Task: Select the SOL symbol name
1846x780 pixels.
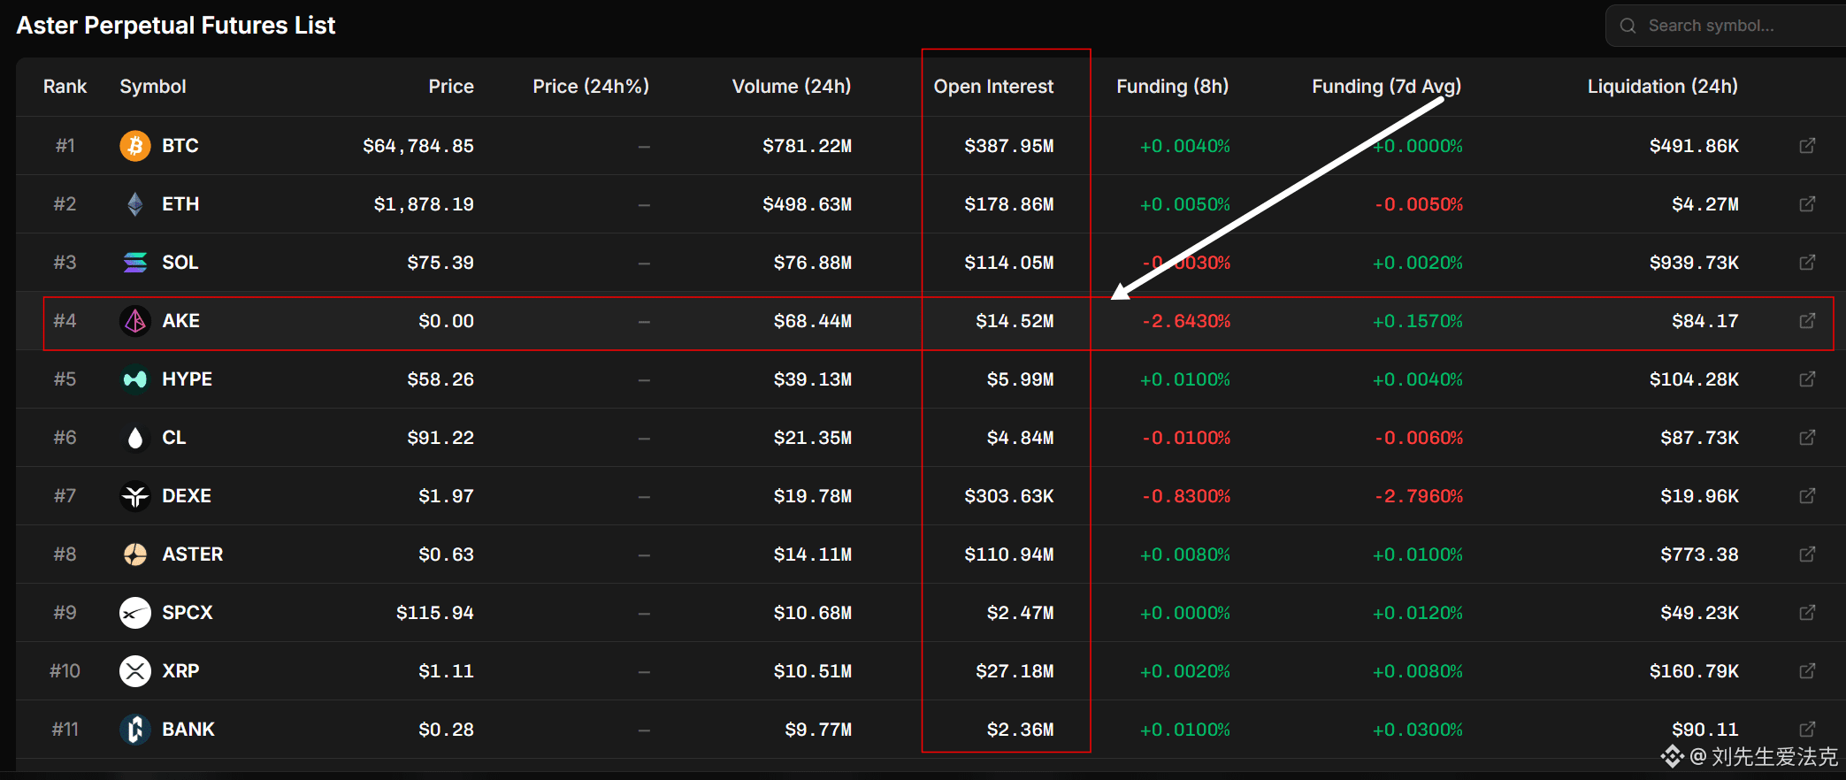Action: [x=180, y=262]
